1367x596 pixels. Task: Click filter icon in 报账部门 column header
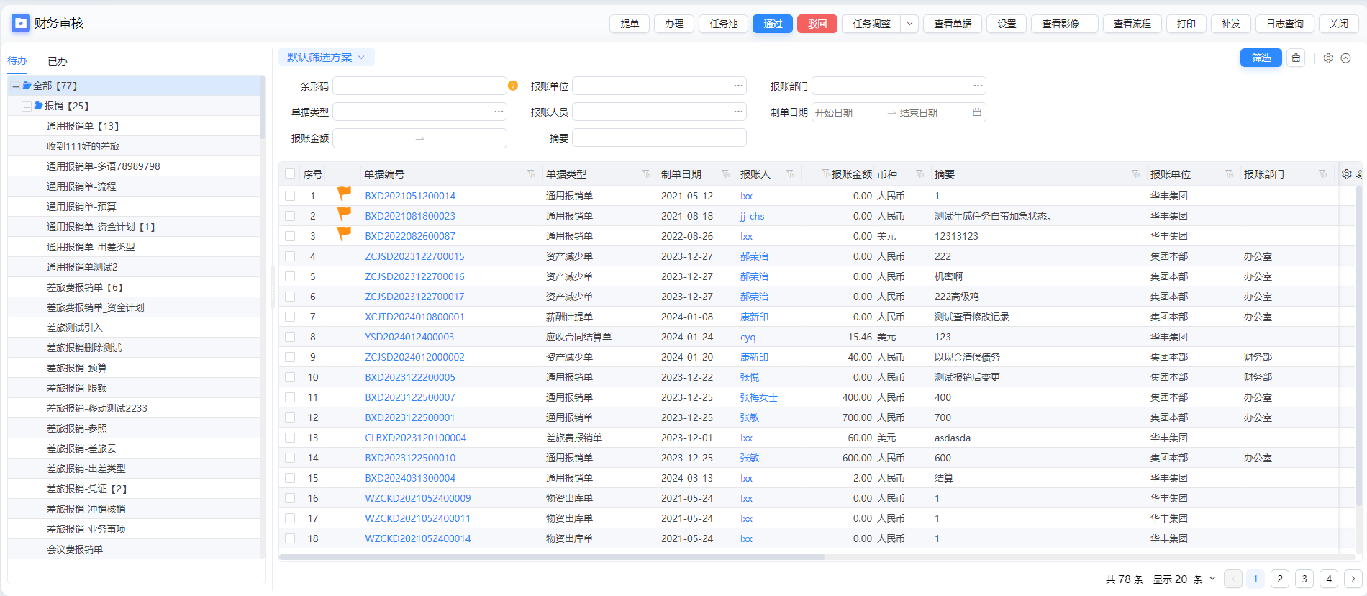point(1323,174)
